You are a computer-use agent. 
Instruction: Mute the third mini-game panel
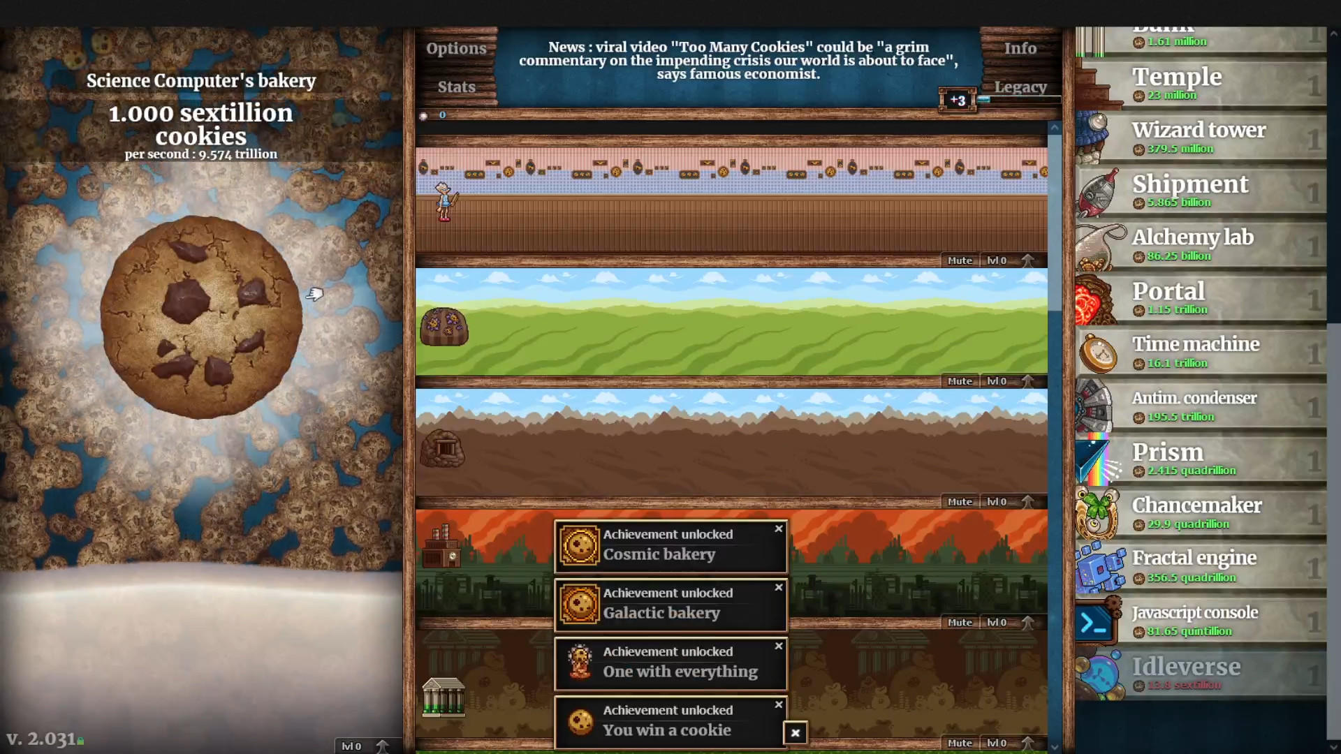point(960,501)
